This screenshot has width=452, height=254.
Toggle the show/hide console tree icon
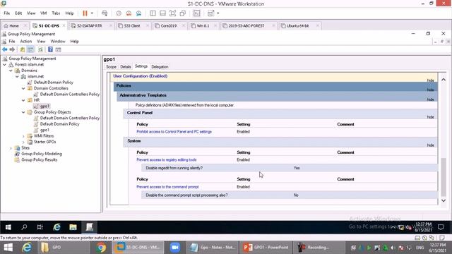click(30, 49)
